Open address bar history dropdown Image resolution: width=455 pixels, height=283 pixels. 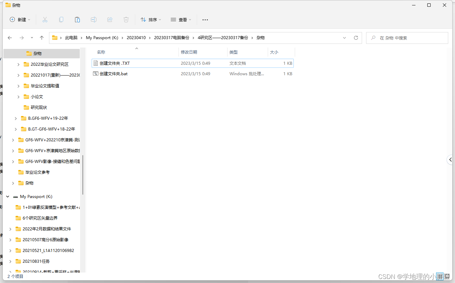tap(344, 38)
